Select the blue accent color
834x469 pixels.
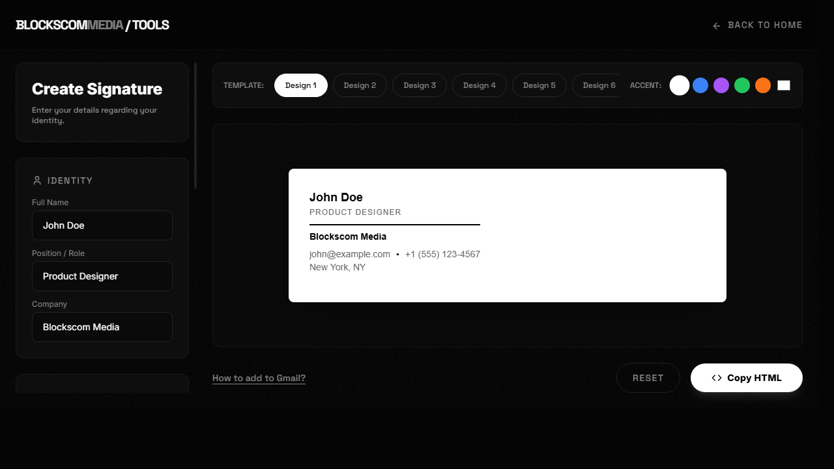pos(700,85)
